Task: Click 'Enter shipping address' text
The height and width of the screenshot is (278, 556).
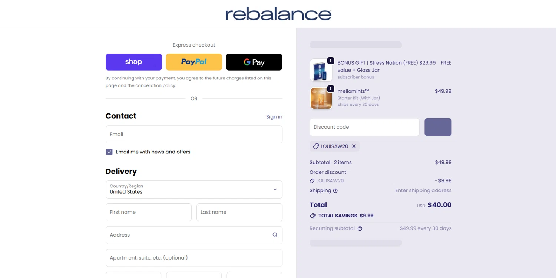Action: 423,191
